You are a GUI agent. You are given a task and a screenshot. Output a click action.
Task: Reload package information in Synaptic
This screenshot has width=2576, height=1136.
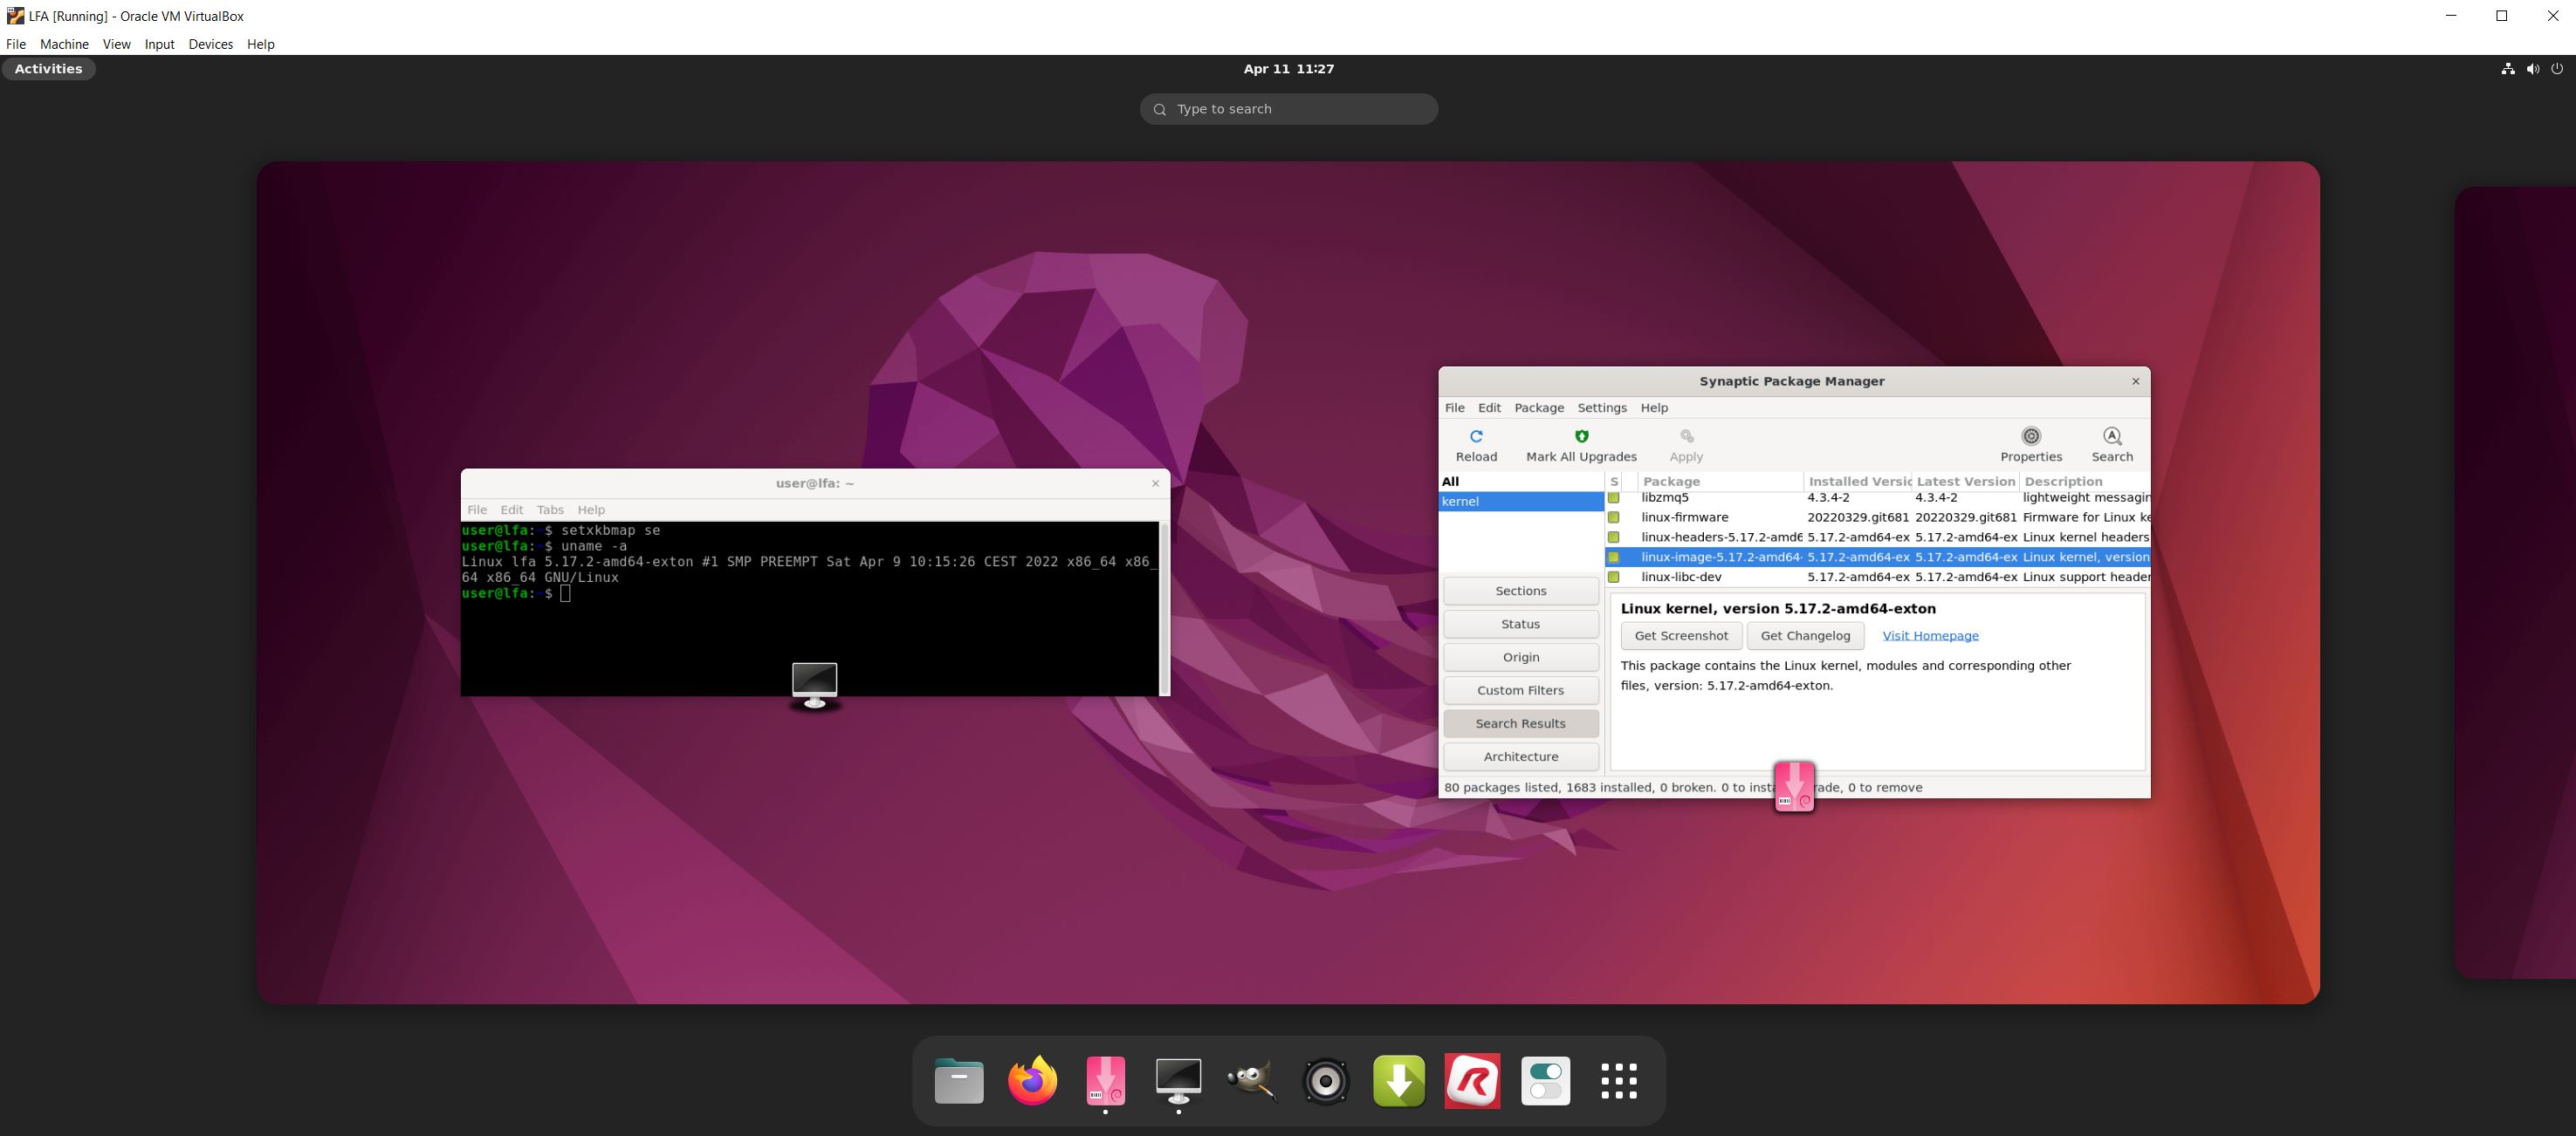point(1477,445)
